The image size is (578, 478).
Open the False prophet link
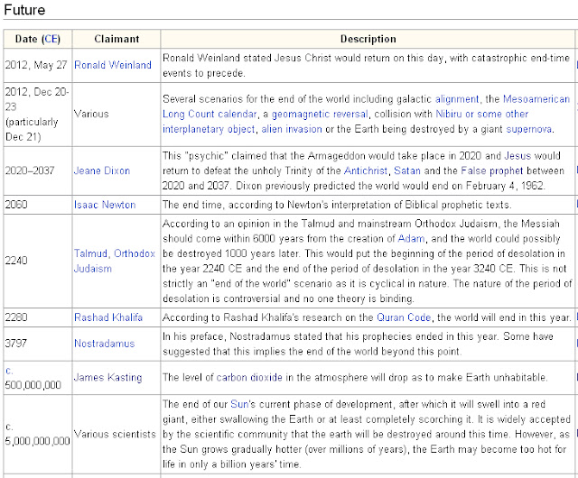tap(491, 170)
